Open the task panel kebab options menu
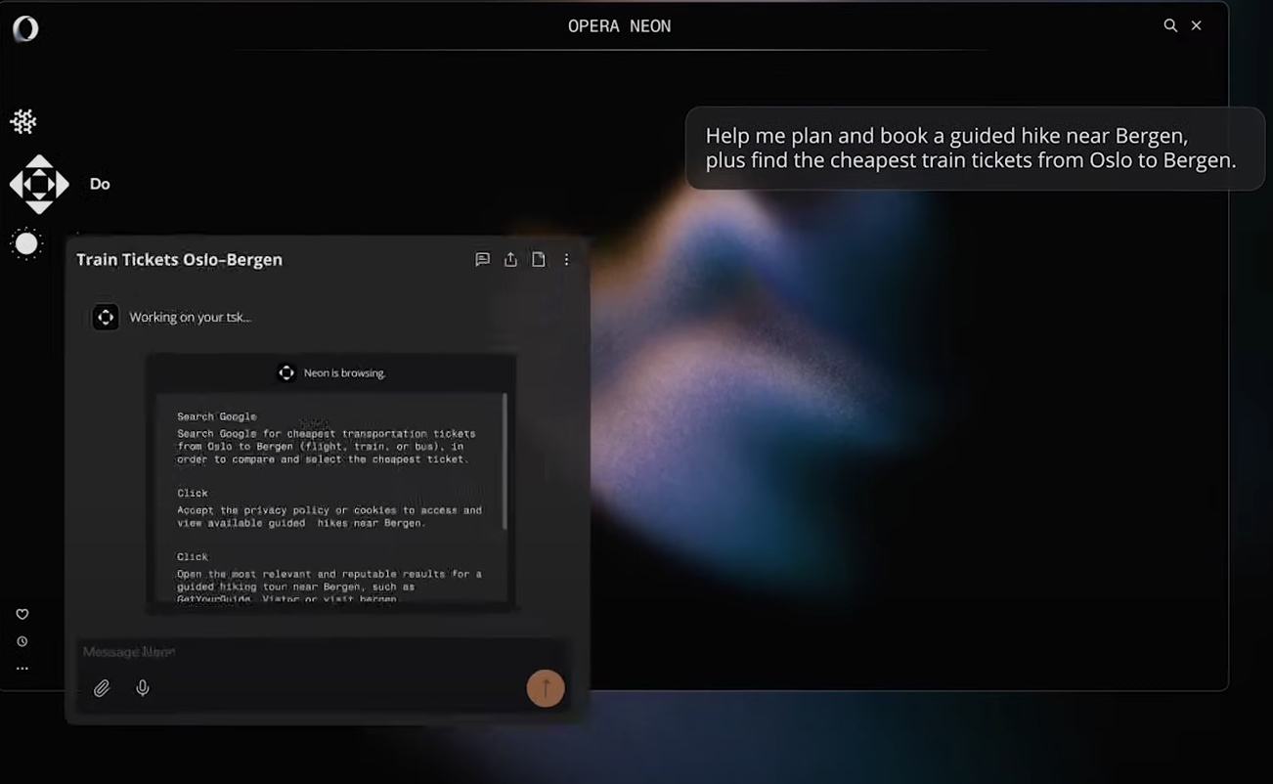 [x=566, y=260]
